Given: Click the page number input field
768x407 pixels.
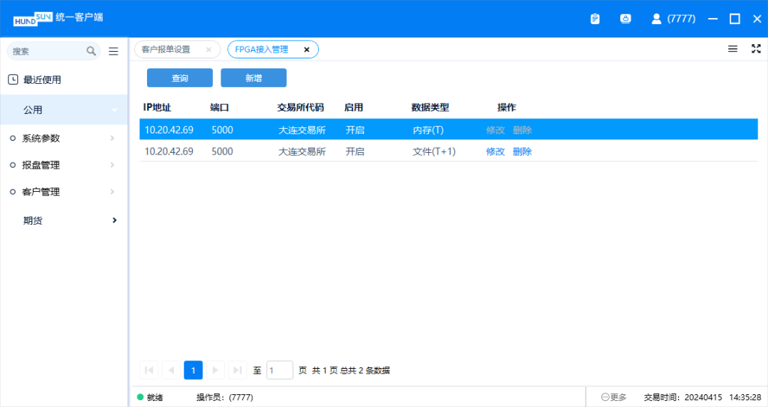Looking at the screenshot, I should 280,370.
